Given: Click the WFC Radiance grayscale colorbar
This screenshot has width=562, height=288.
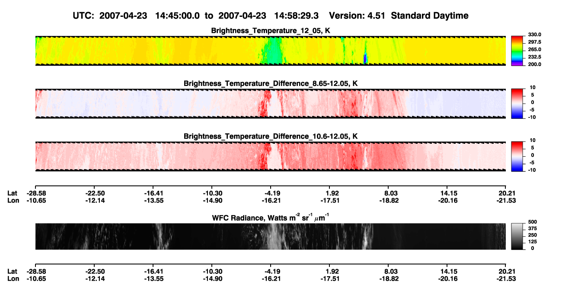Looking at the screenshot, I should pos(517,236).
